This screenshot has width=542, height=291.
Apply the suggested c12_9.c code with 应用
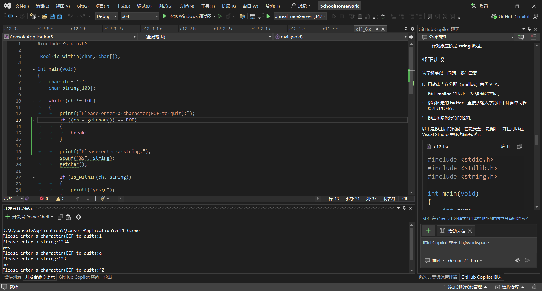505,146
